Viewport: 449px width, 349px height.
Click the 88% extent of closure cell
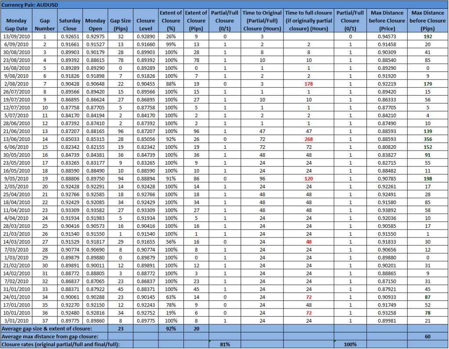point(171,84)
